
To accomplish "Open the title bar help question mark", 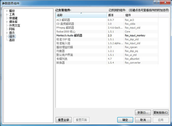I will (x=157, y=2).
